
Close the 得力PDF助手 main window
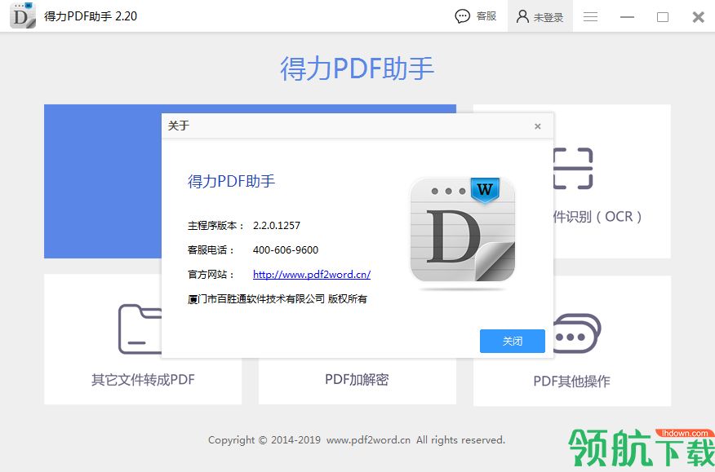click(698, 17)
